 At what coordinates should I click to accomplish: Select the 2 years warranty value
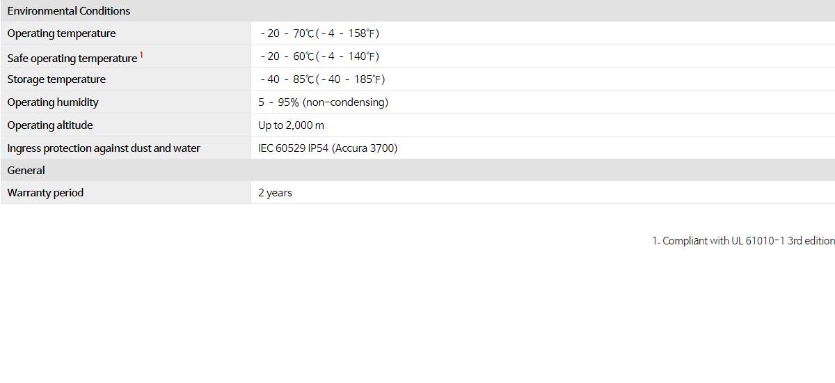[x=276, y=193]
